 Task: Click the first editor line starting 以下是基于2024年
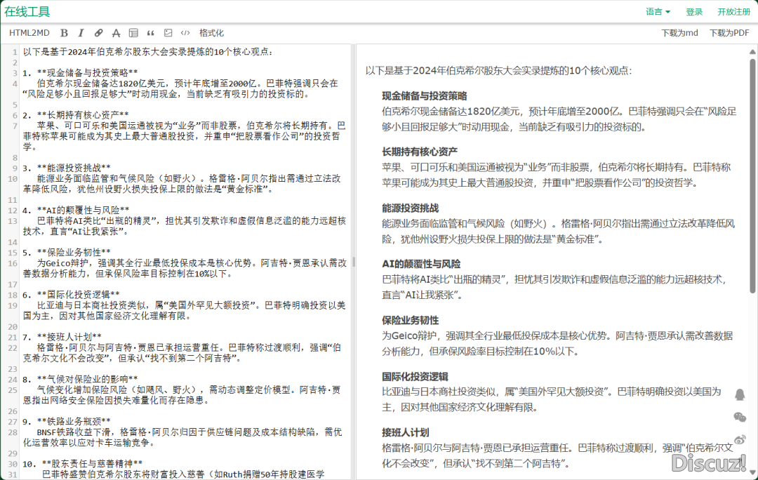tap(148, 52)
